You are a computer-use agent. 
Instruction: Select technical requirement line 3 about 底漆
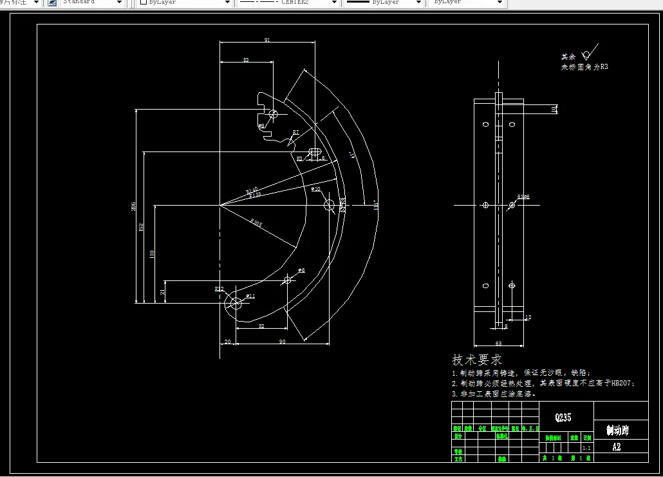click(494, 394)
